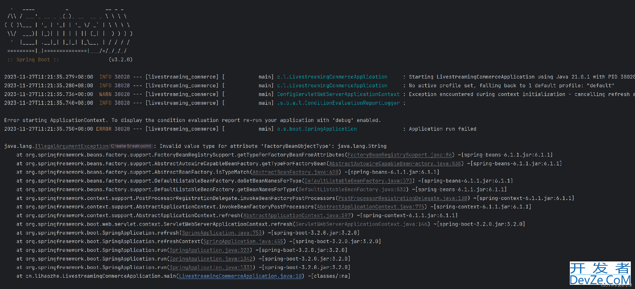
Task: Open ServletWebServerApplicationContext.java:146 link
Action: click(x=362, y=224)
